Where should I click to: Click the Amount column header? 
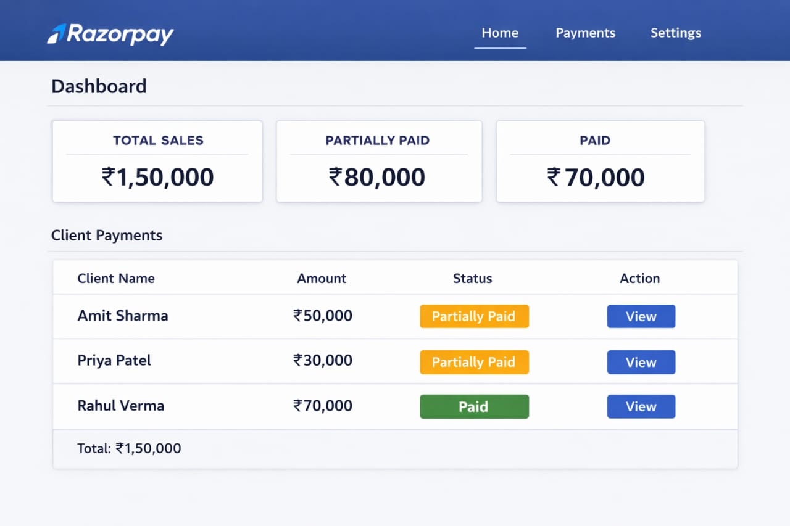(322, 278)
